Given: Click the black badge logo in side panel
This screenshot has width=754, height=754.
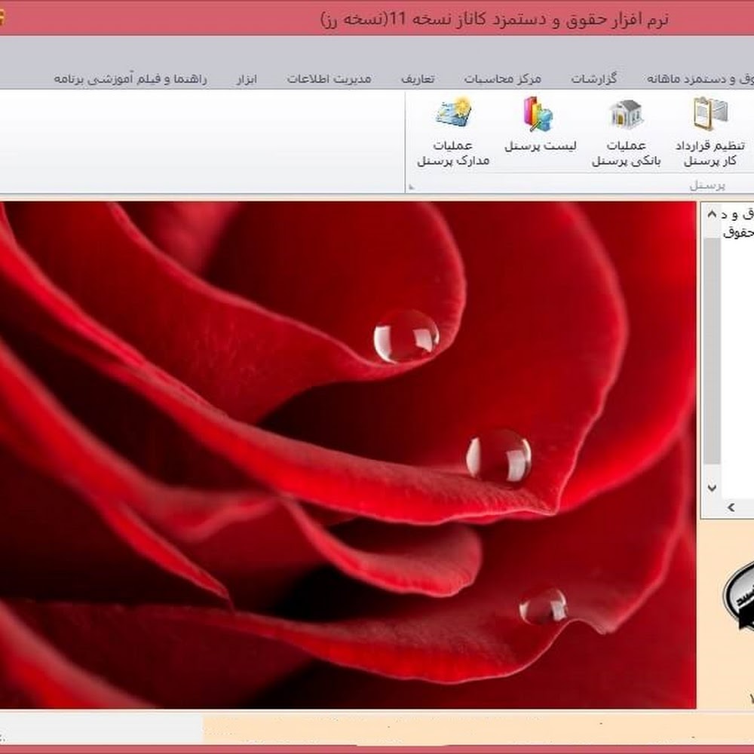Looking at the screenshot, I should pos(739,597).
